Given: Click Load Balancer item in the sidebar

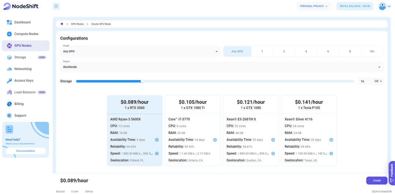Looking at the screenshot, I should (x=26, y=92).
